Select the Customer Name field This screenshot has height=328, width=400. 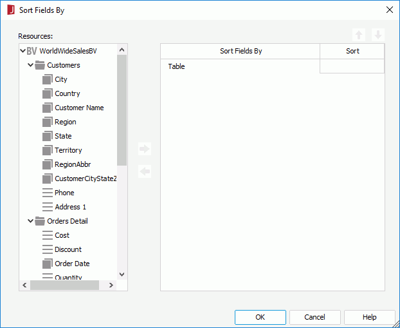tap(79, 108)
